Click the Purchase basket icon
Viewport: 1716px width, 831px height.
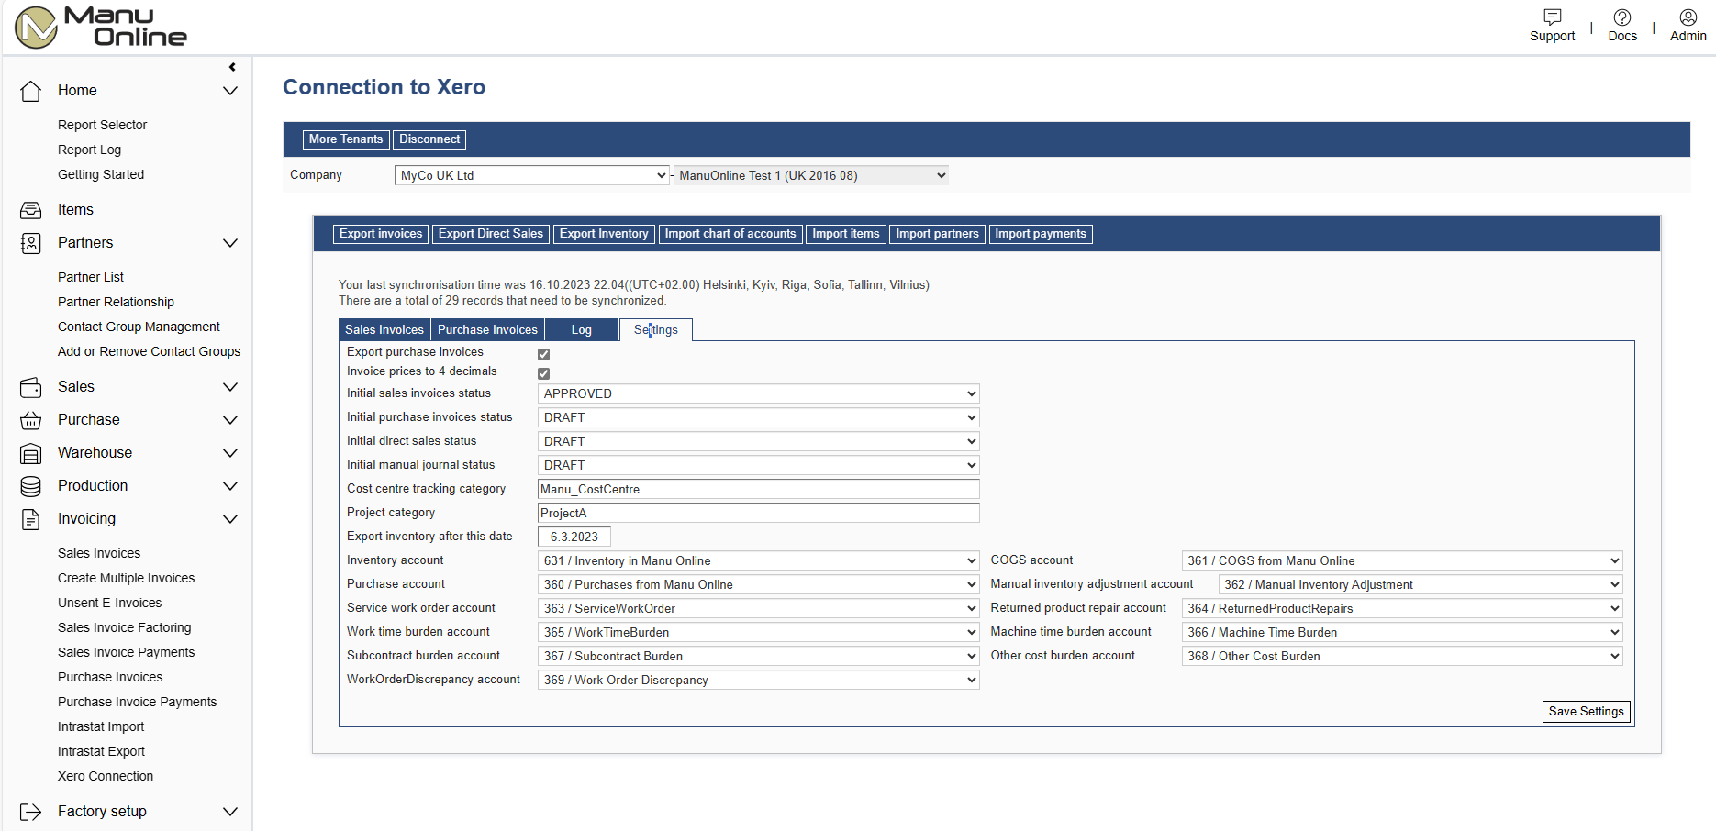[x=31, y=420]
